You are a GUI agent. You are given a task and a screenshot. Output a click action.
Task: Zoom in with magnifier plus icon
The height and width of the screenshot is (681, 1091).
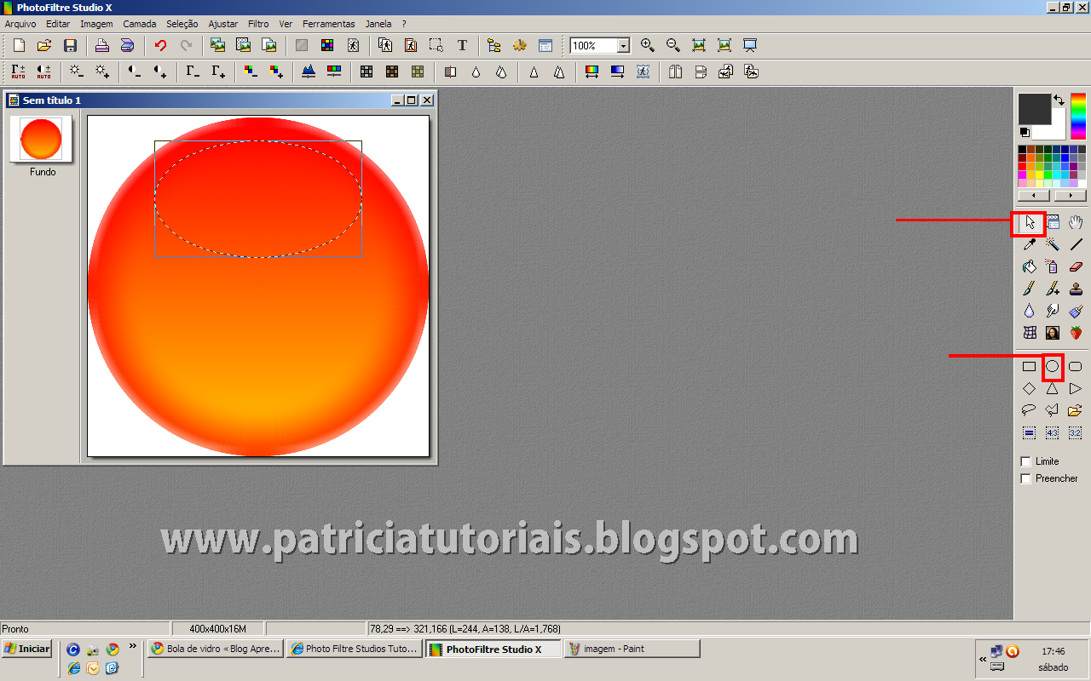point(648,46)
